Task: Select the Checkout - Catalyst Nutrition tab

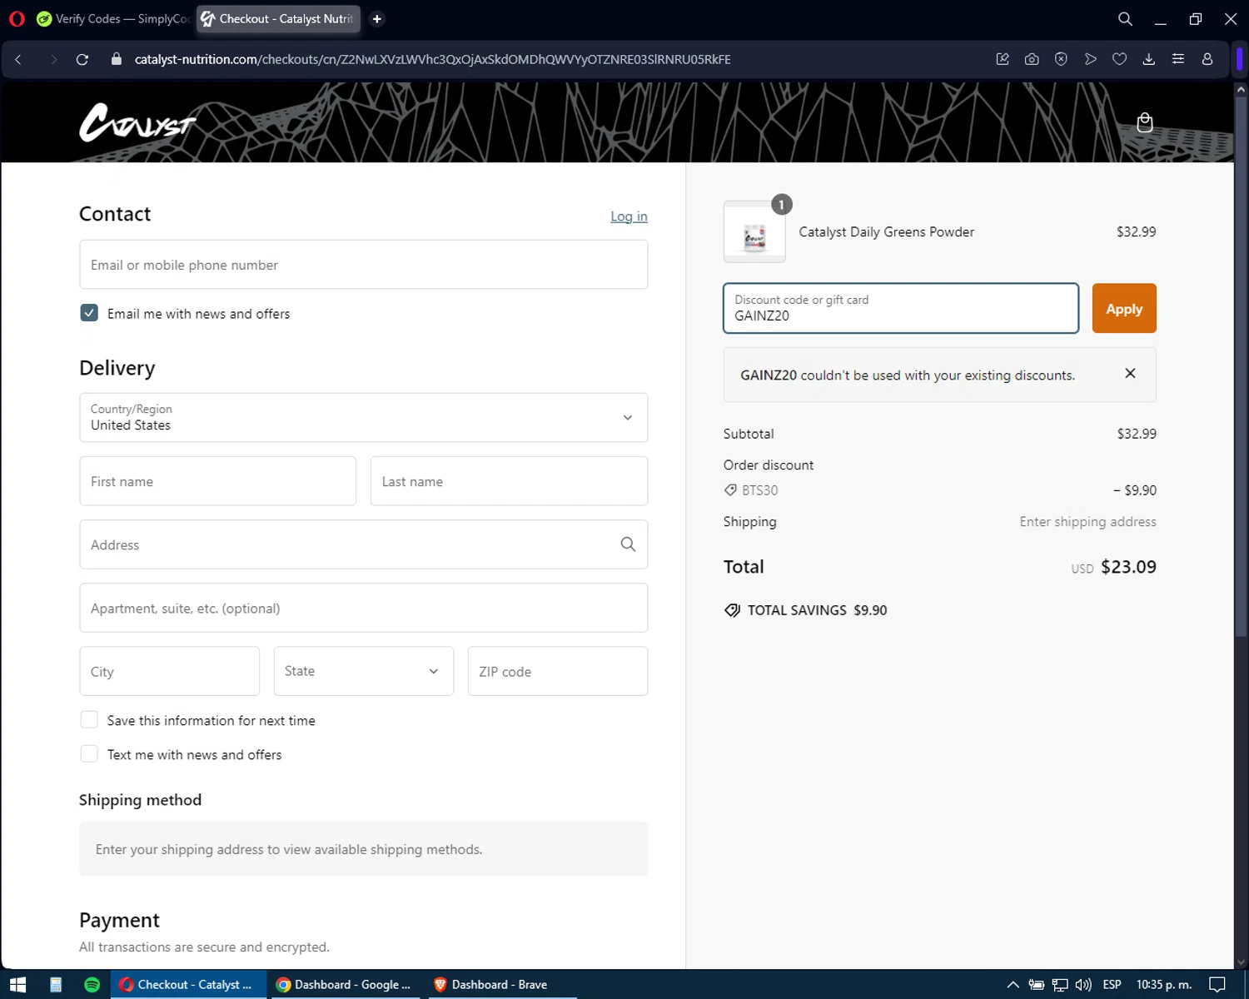Action: 278,18
